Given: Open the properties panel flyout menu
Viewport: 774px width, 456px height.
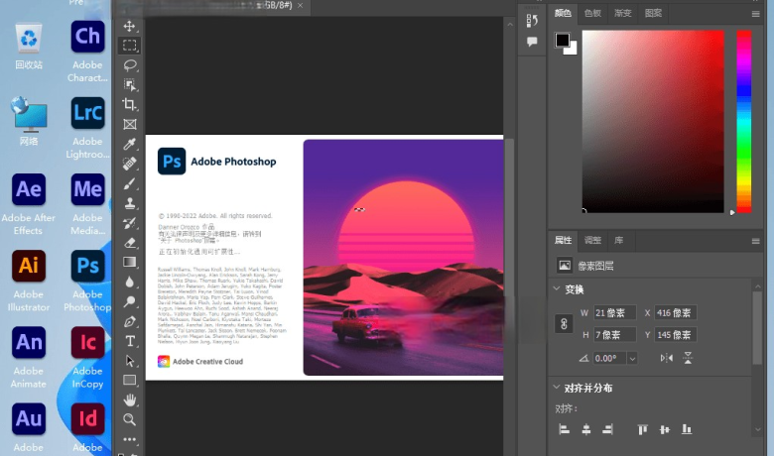Looking at the screenshot, I should [756, 241].
